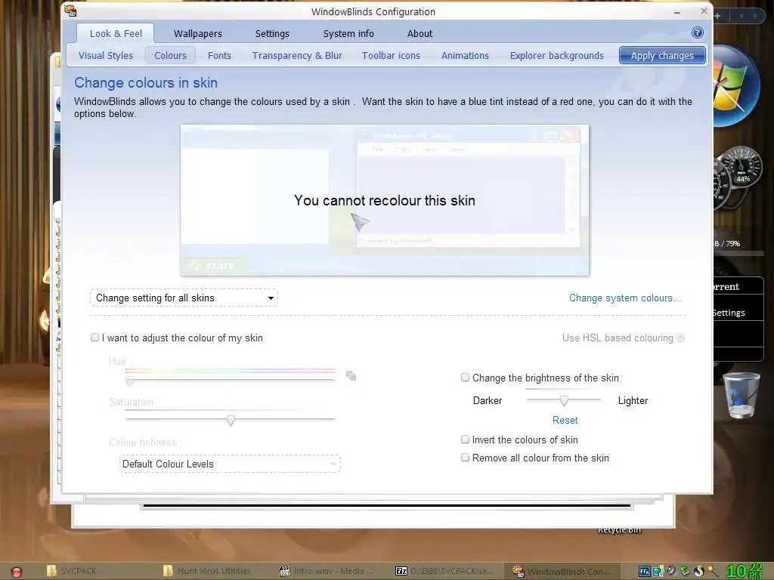The width and height of the screenshot is (774, 580).
Task: Click the copy colour icon beside Hue slider
Action: (x=351, y=376)
